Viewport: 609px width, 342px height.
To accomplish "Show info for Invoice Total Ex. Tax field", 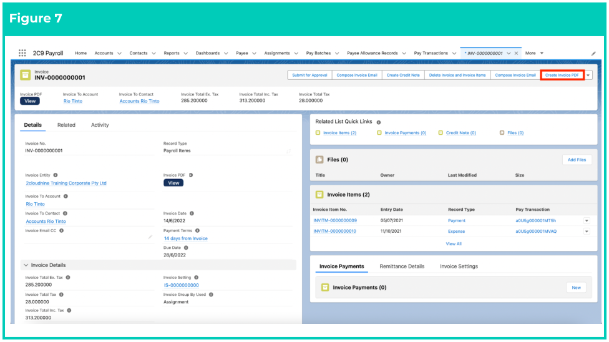I will pos(68,278).
